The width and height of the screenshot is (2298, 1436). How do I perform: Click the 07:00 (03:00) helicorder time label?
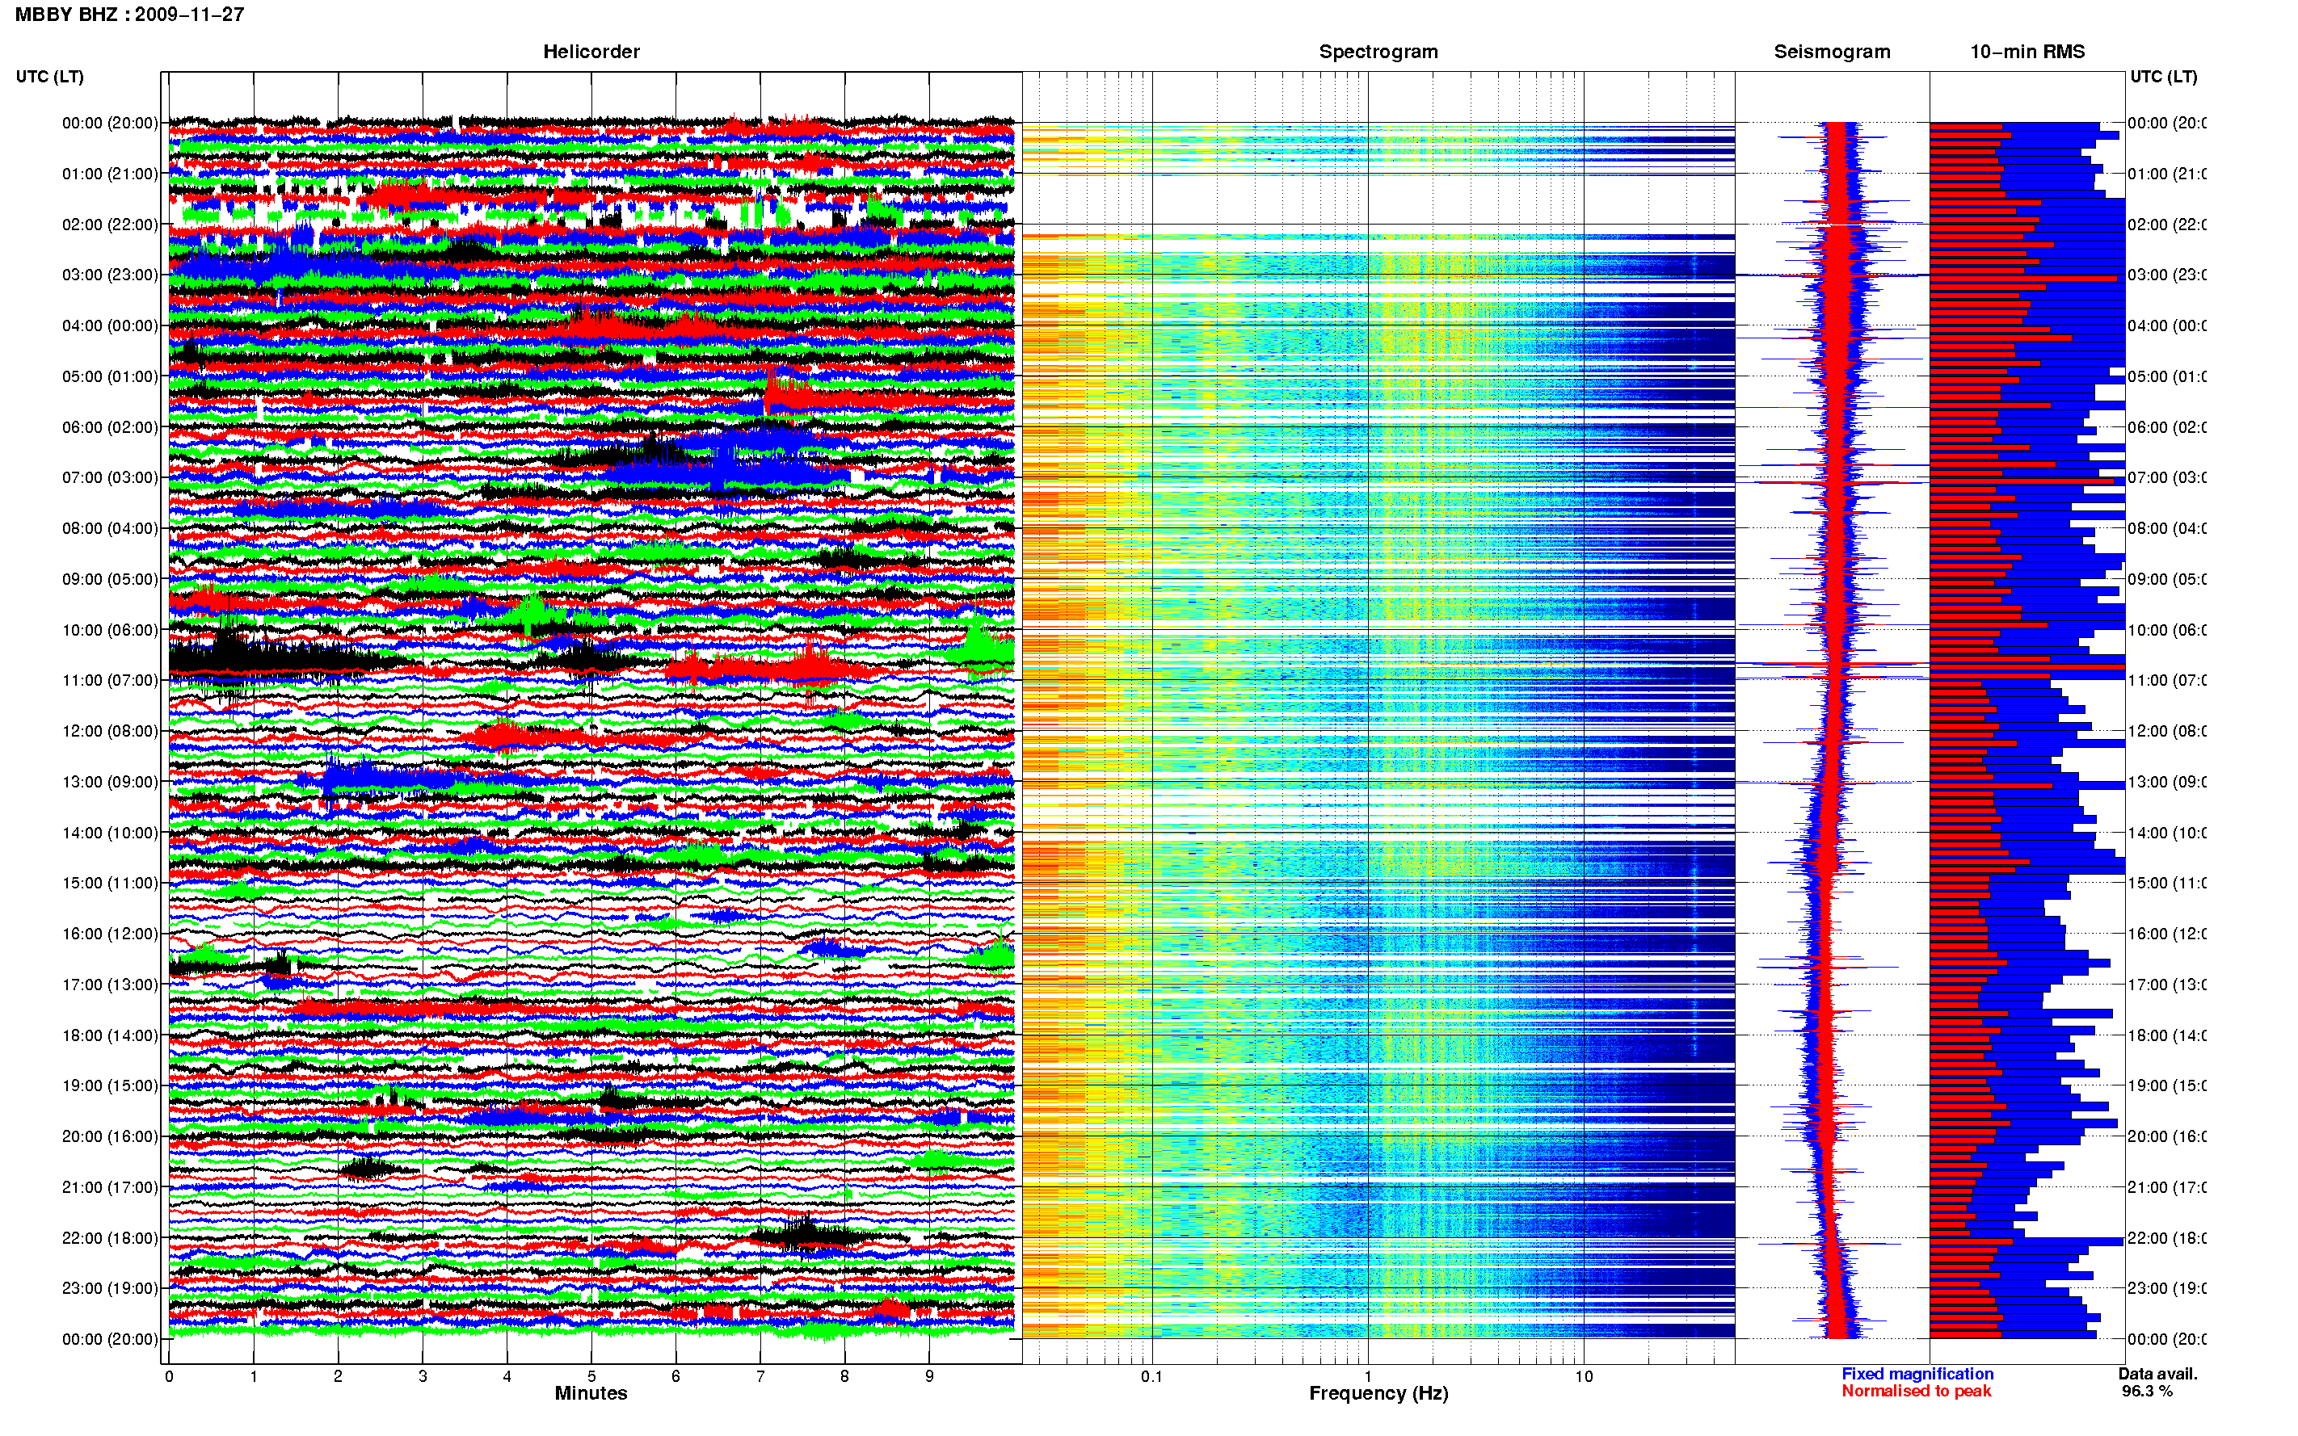pyautogui.click(x=110, y=477)
